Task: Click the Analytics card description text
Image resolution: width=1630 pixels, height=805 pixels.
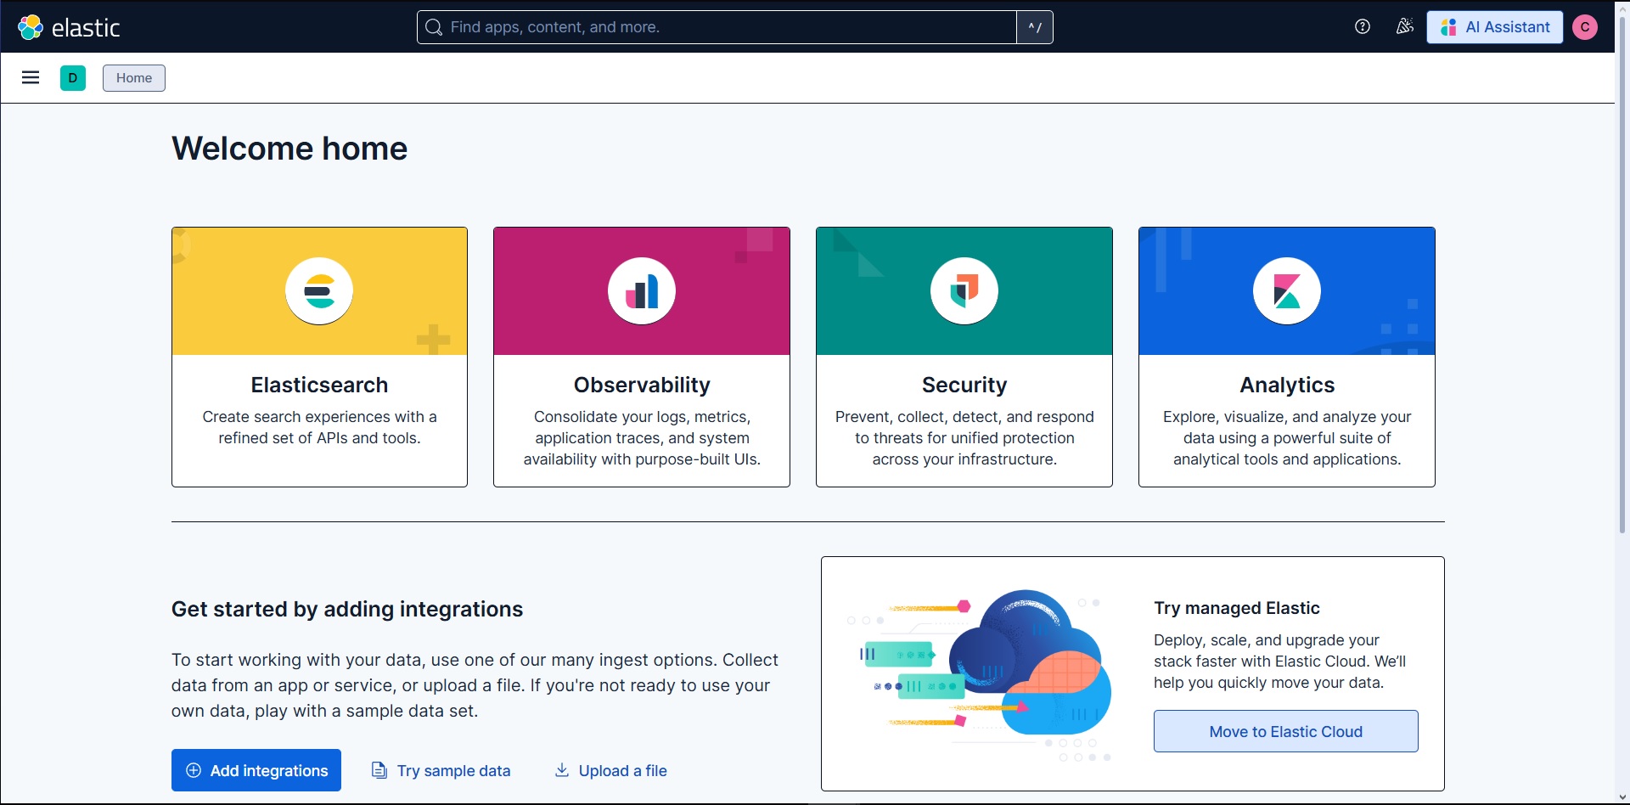Action: pos(1287,438)
